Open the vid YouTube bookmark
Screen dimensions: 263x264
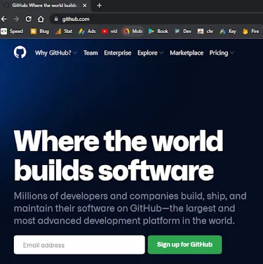109,32
